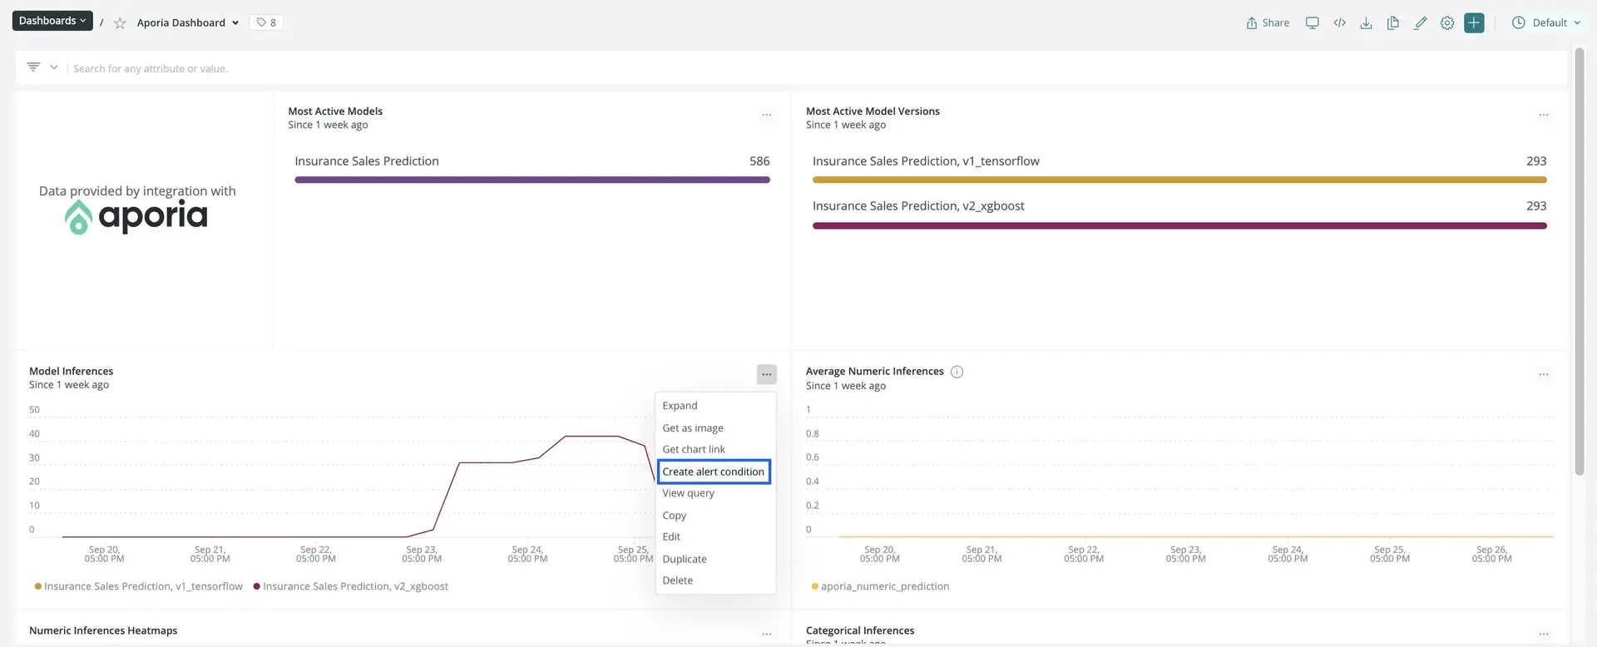The width and height of the screenshot is (1597, 647).
Task: Enter TV mode with the monitor icon
Action: coord(1312,23)
